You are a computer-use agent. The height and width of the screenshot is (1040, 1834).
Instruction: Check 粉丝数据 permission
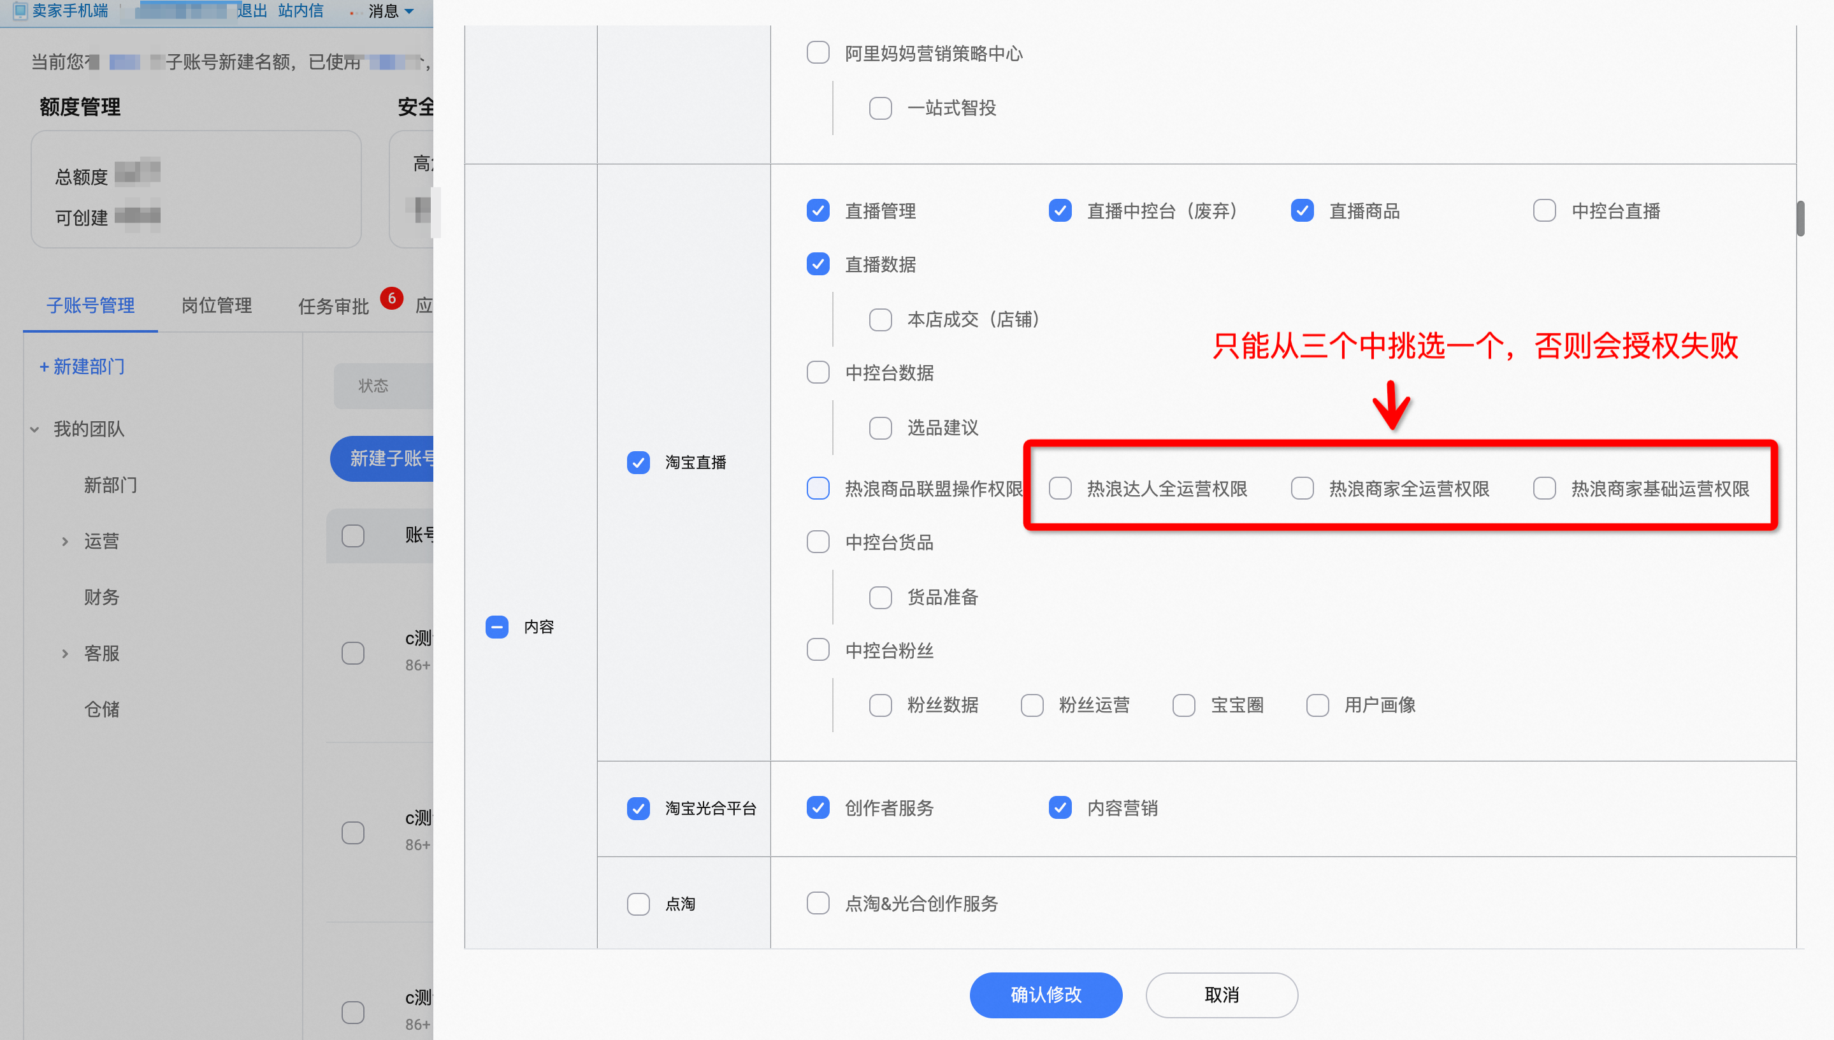880,705
